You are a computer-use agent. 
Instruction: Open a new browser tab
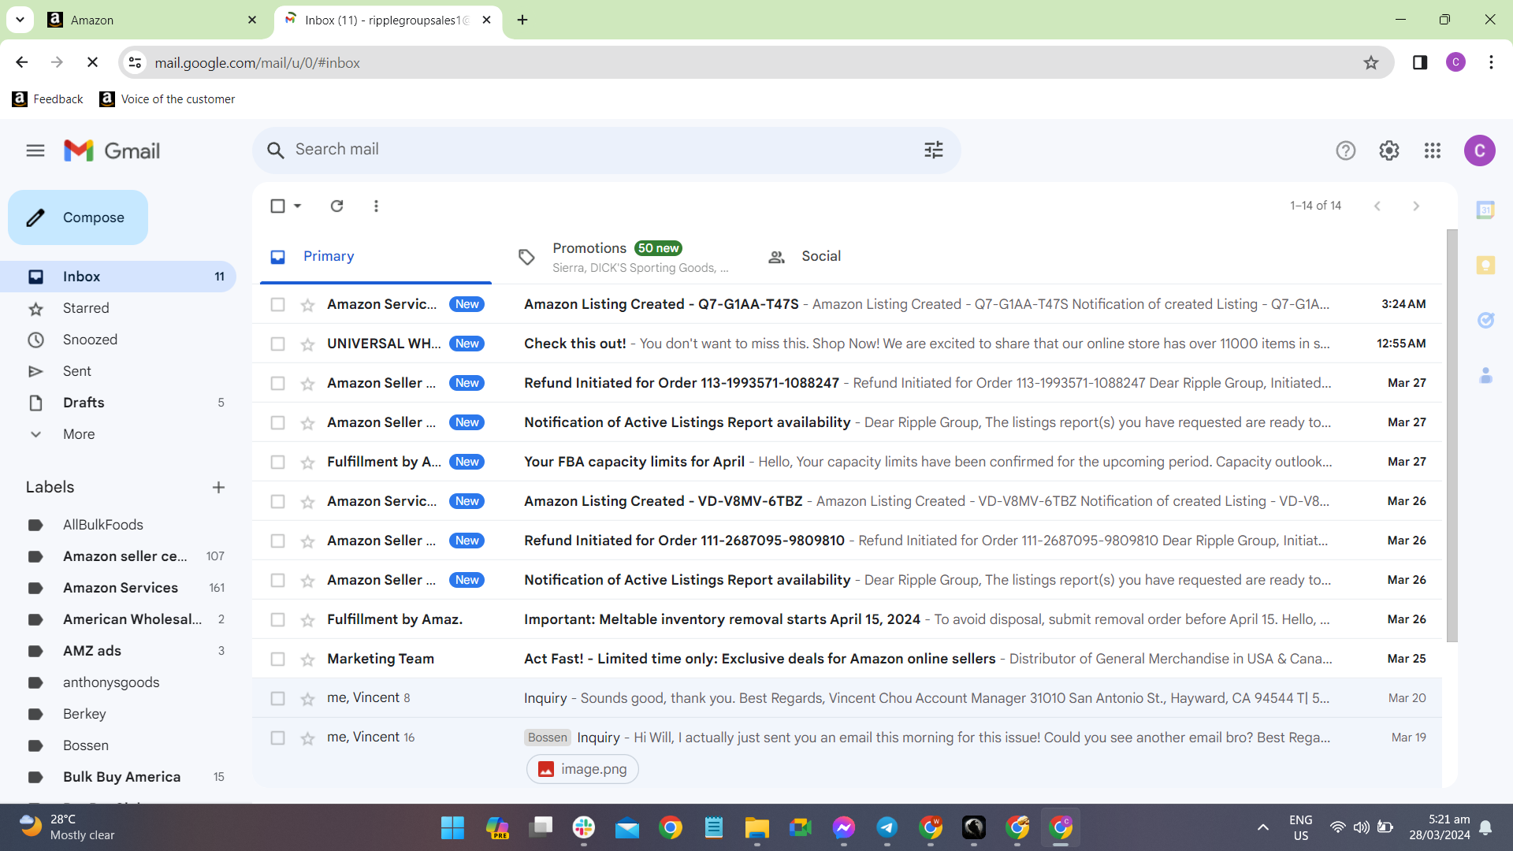[x=522, y=20]
